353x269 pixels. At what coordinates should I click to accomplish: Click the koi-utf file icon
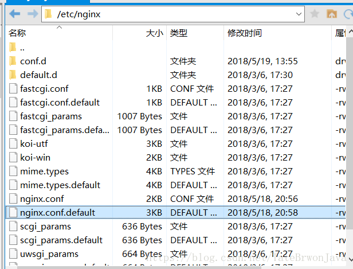point(13,143)
